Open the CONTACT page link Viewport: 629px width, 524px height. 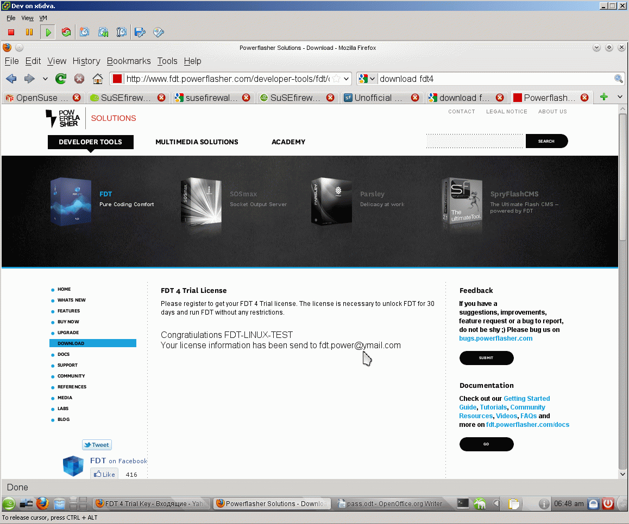pos(461,111)
